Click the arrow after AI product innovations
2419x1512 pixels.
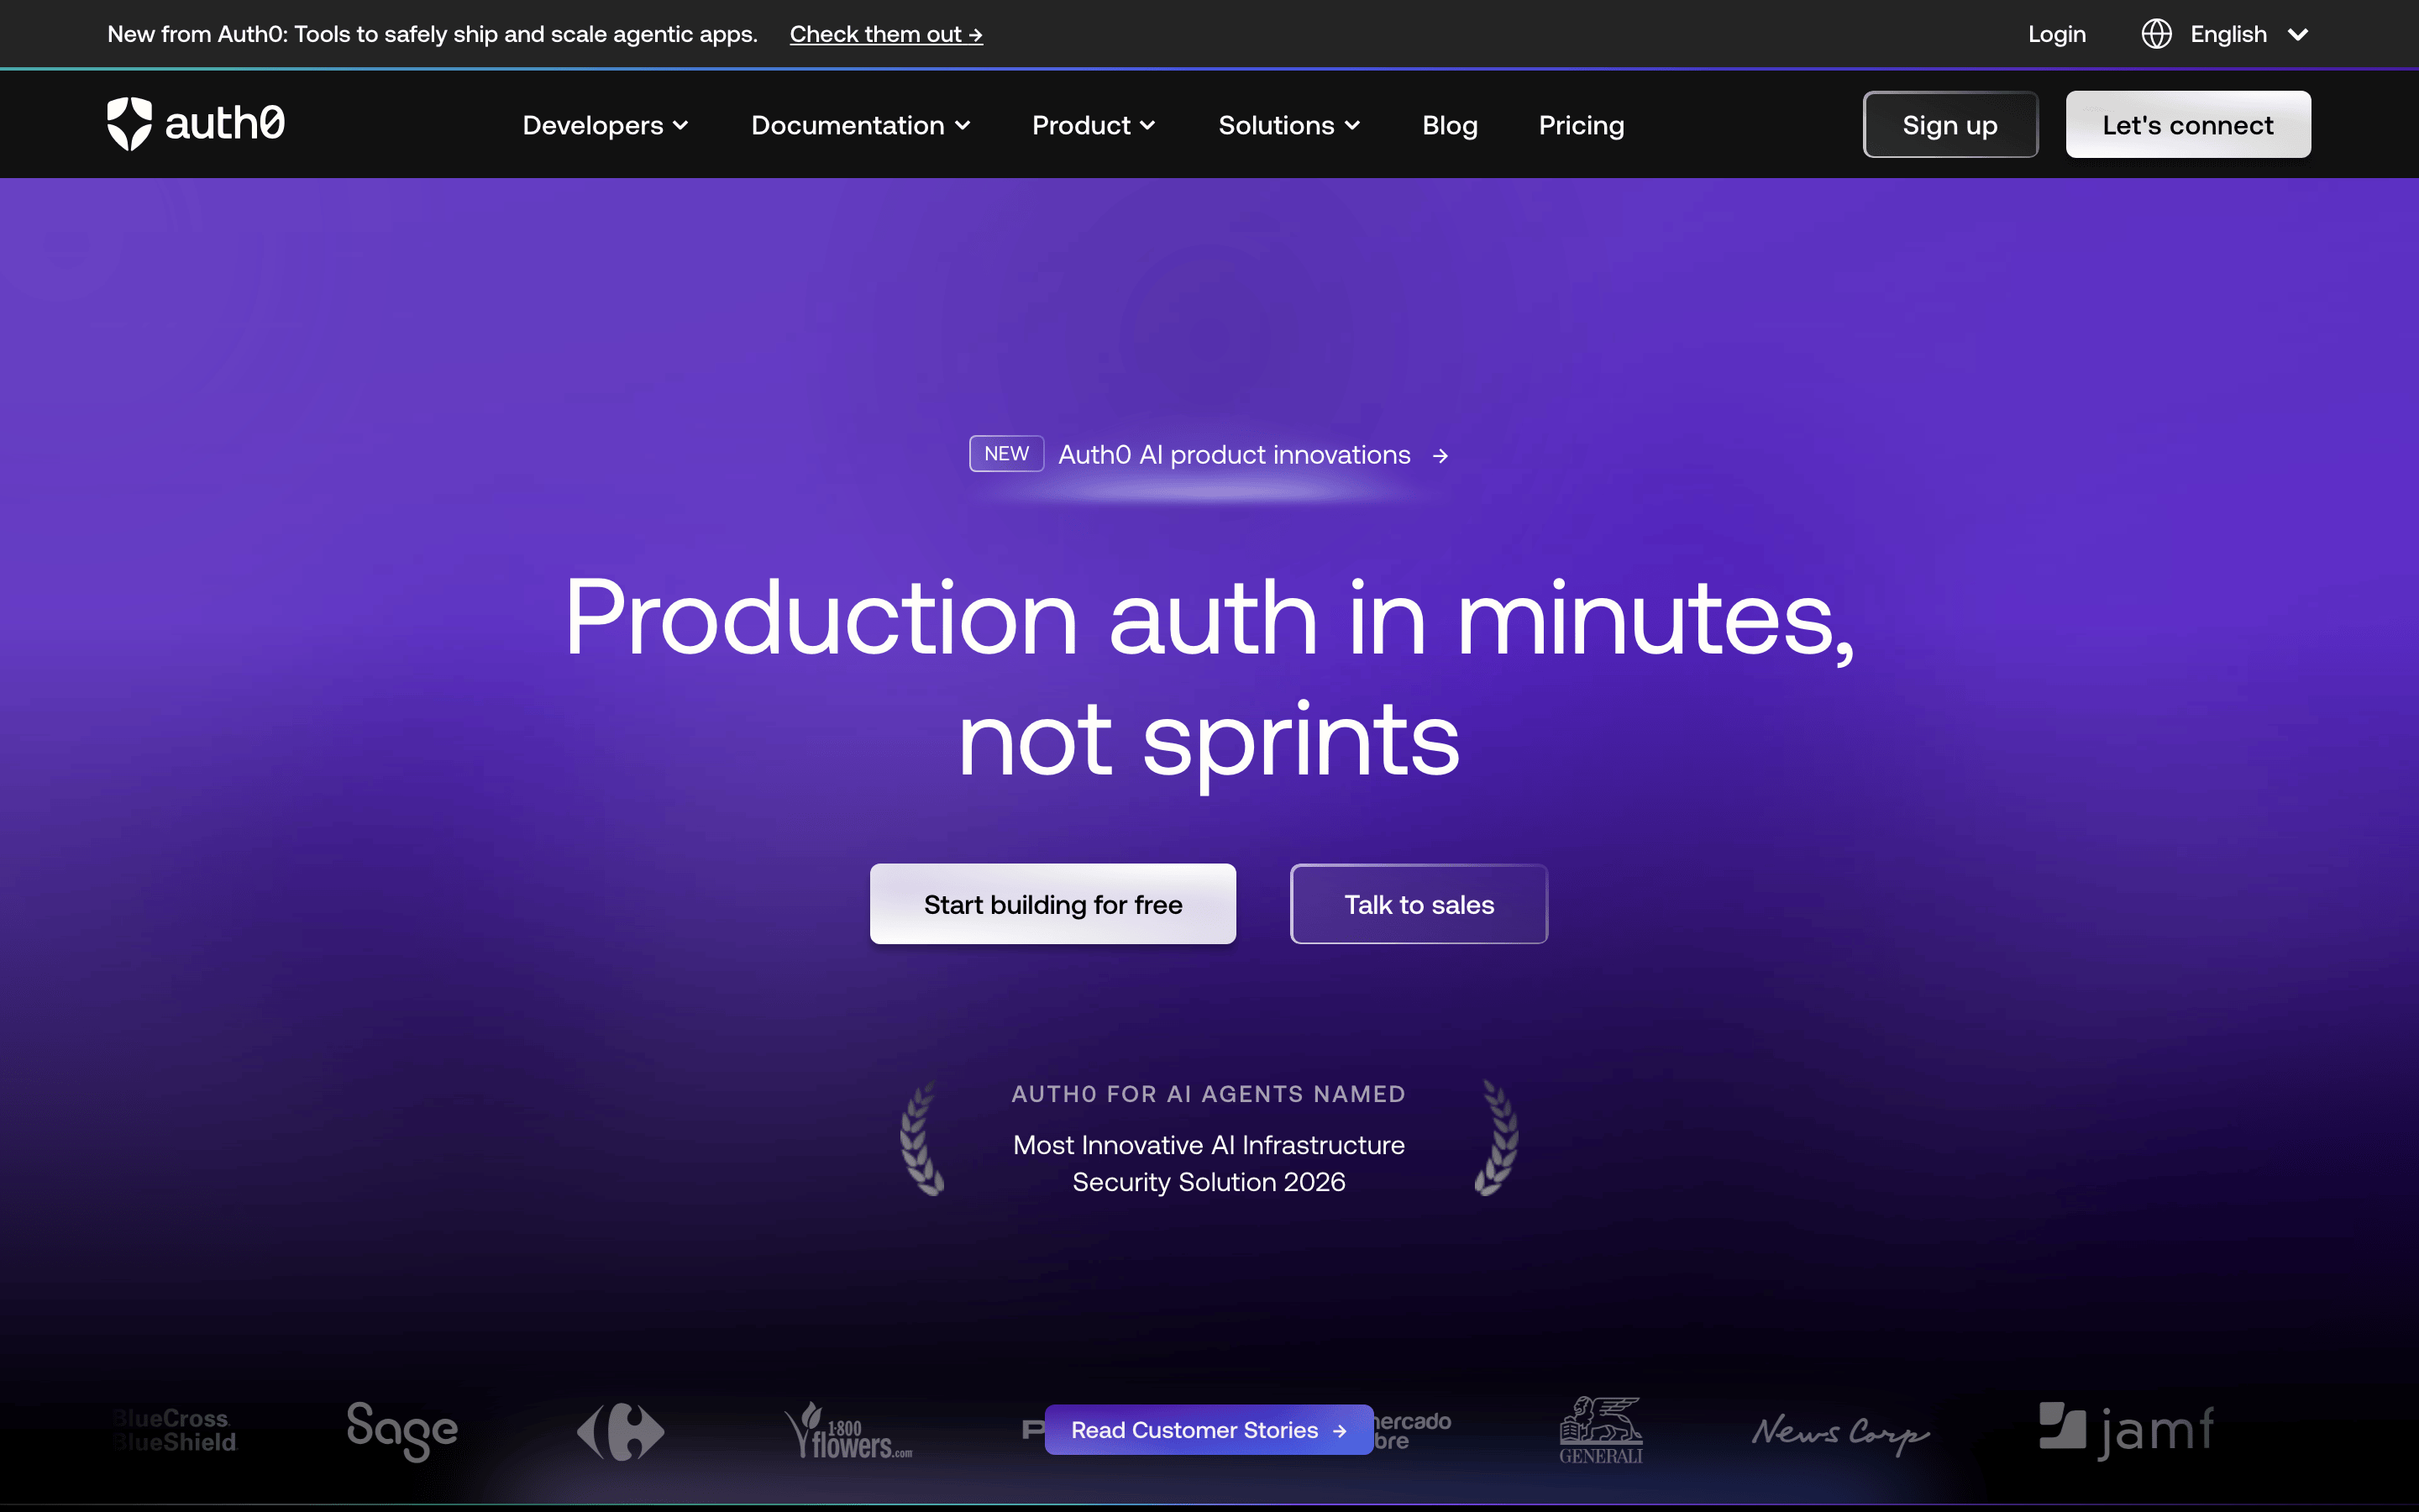(x=1440, y=456)
